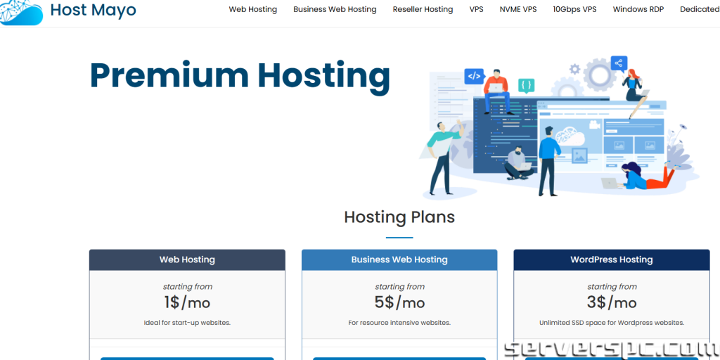Click the blue share icon bubble
The image size is (720, 360).
tap(619, 64)
